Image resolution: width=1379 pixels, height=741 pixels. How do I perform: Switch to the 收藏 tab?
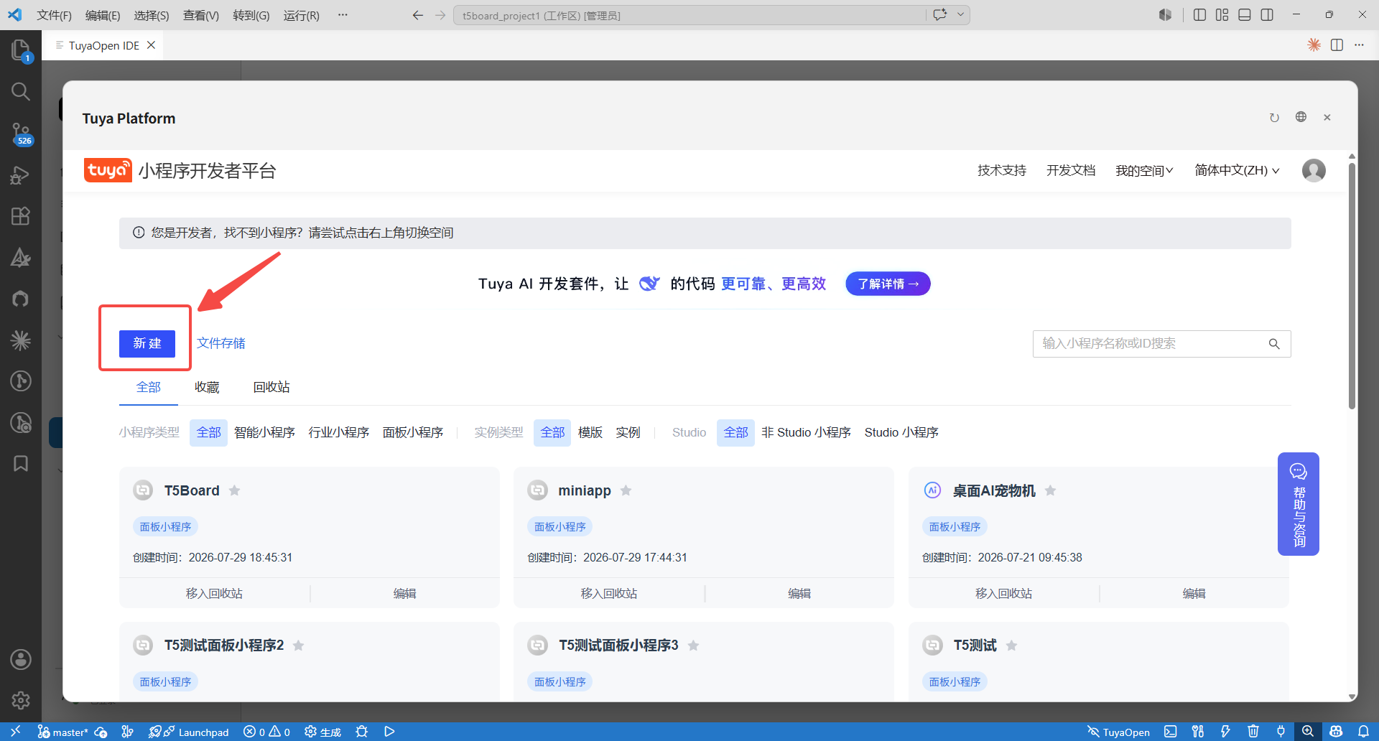point(207,387)
